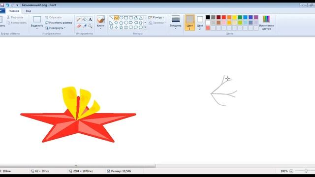Open Изменение цветов edit colors dialog
The height and width of the screenshot is (177, 315).
pyautogui.click(x=266, y=23)
